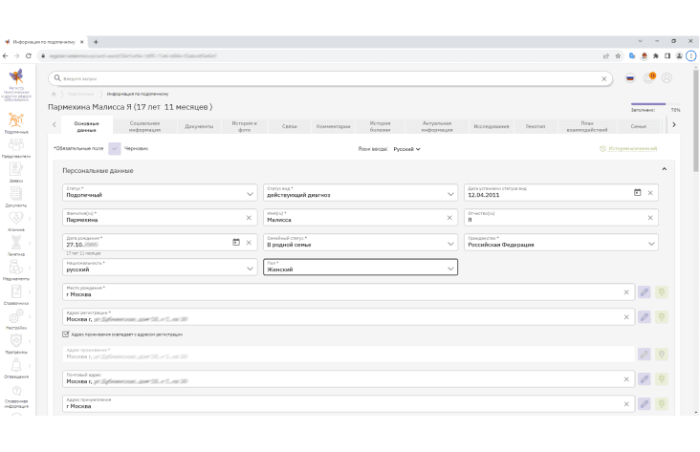Switch to the Комментарии tab

[333, 126]
